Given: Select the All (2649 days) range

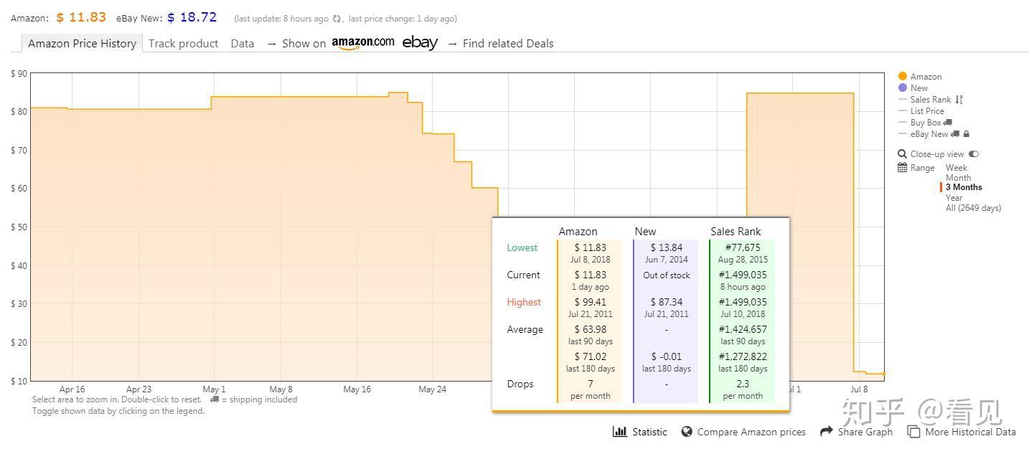Looking at the screenshot, I should [973, 208].
